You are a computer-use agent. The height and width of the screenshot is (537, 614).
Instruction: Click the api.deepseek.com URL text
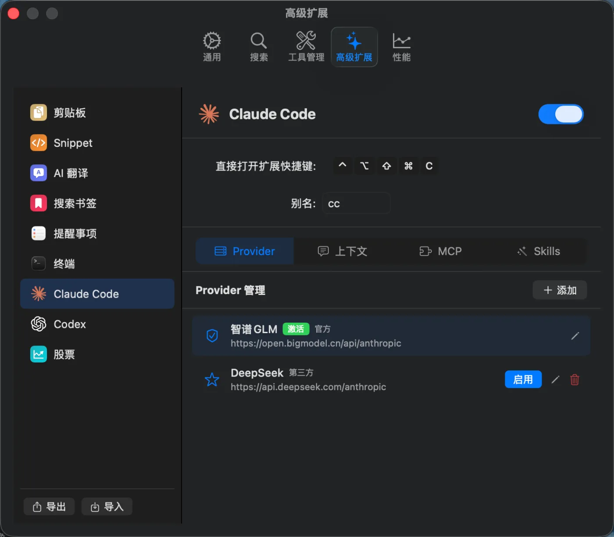click(x=308, y=387)
